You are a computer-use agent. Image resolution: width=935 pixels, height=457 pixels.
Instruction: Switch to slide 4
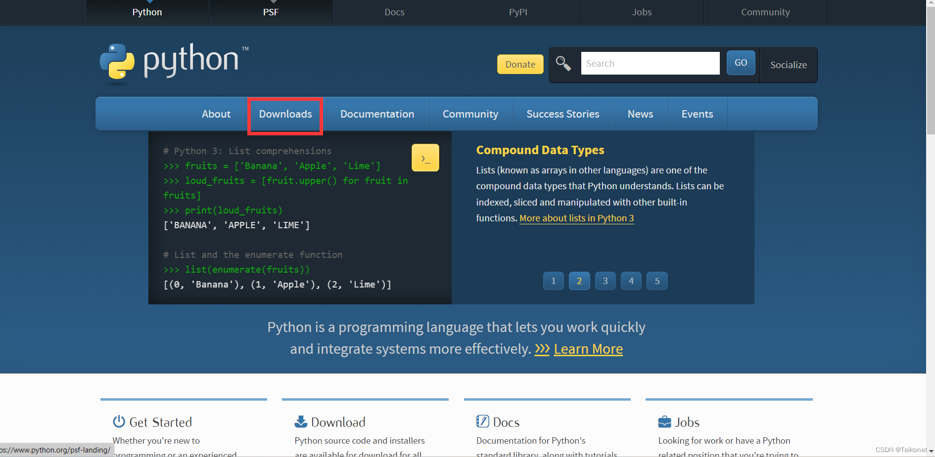631,281
